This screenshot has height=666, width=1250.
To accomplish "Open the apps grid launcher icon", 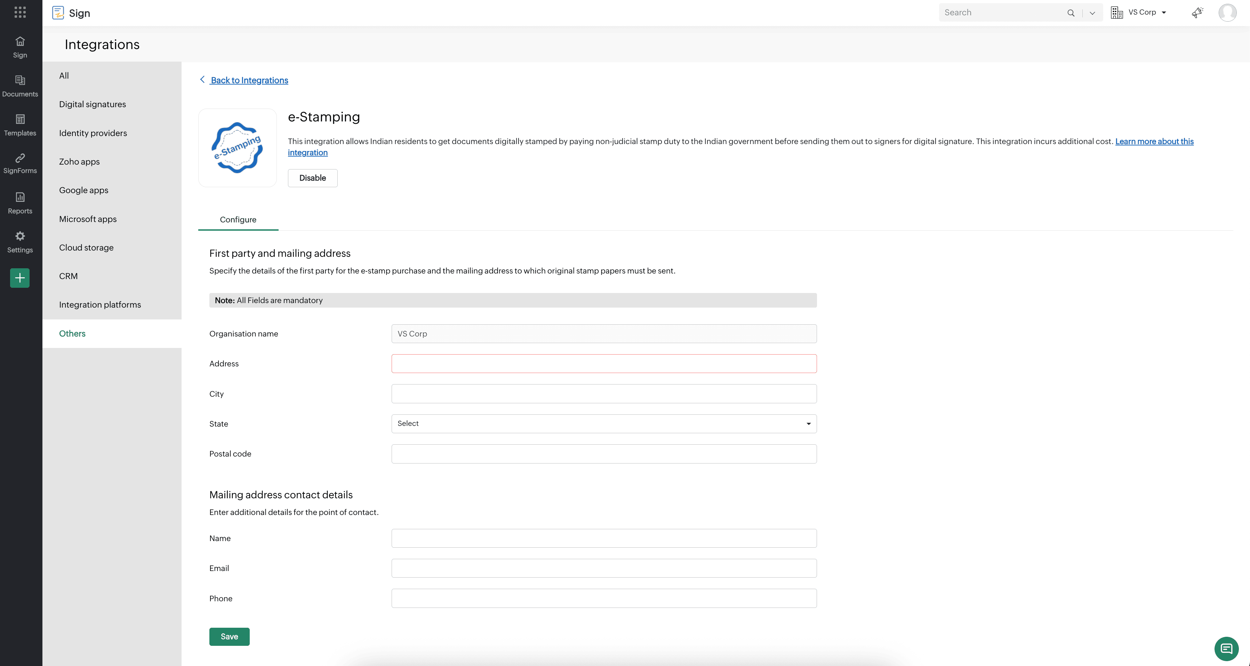I will pos(20,12).
